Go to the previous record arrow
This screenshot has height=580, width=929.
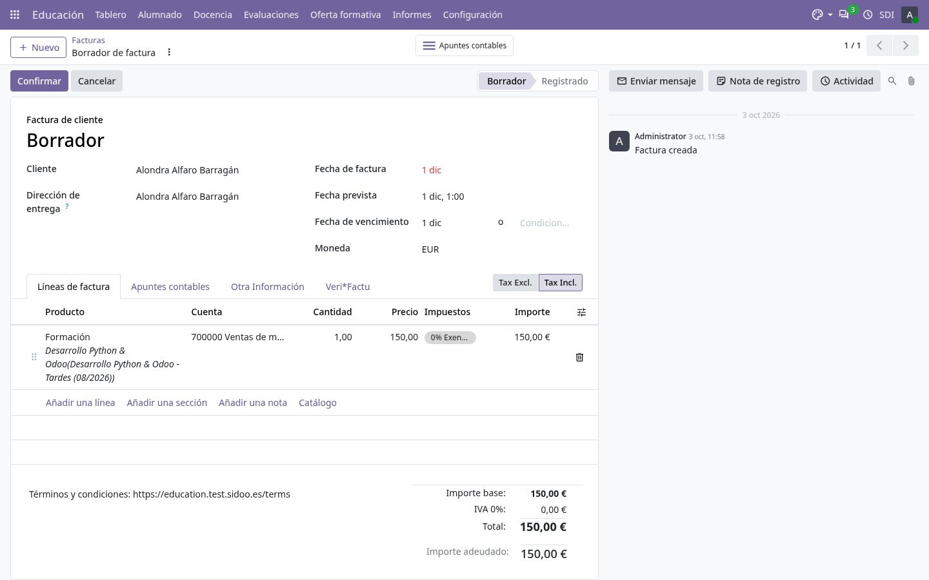pos(879,45)
